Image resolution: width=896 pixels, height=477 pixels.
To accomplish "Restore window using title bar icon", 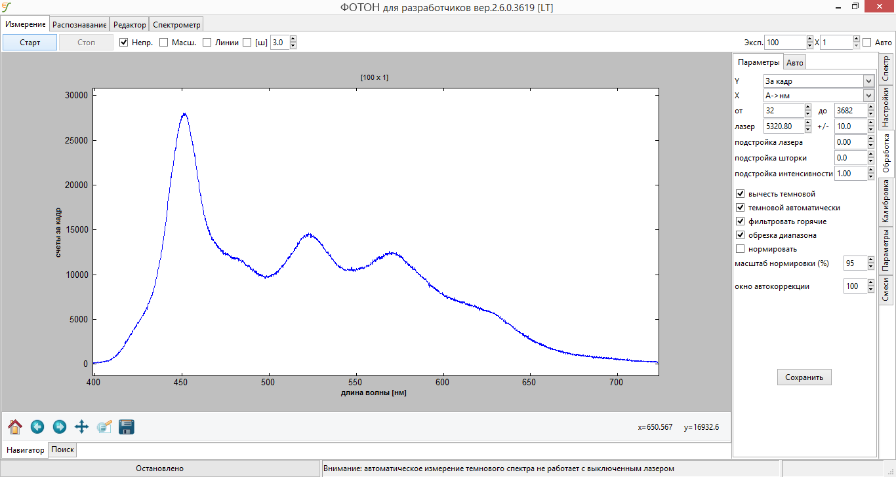I will pyautogui.click(x=855, y=7).
